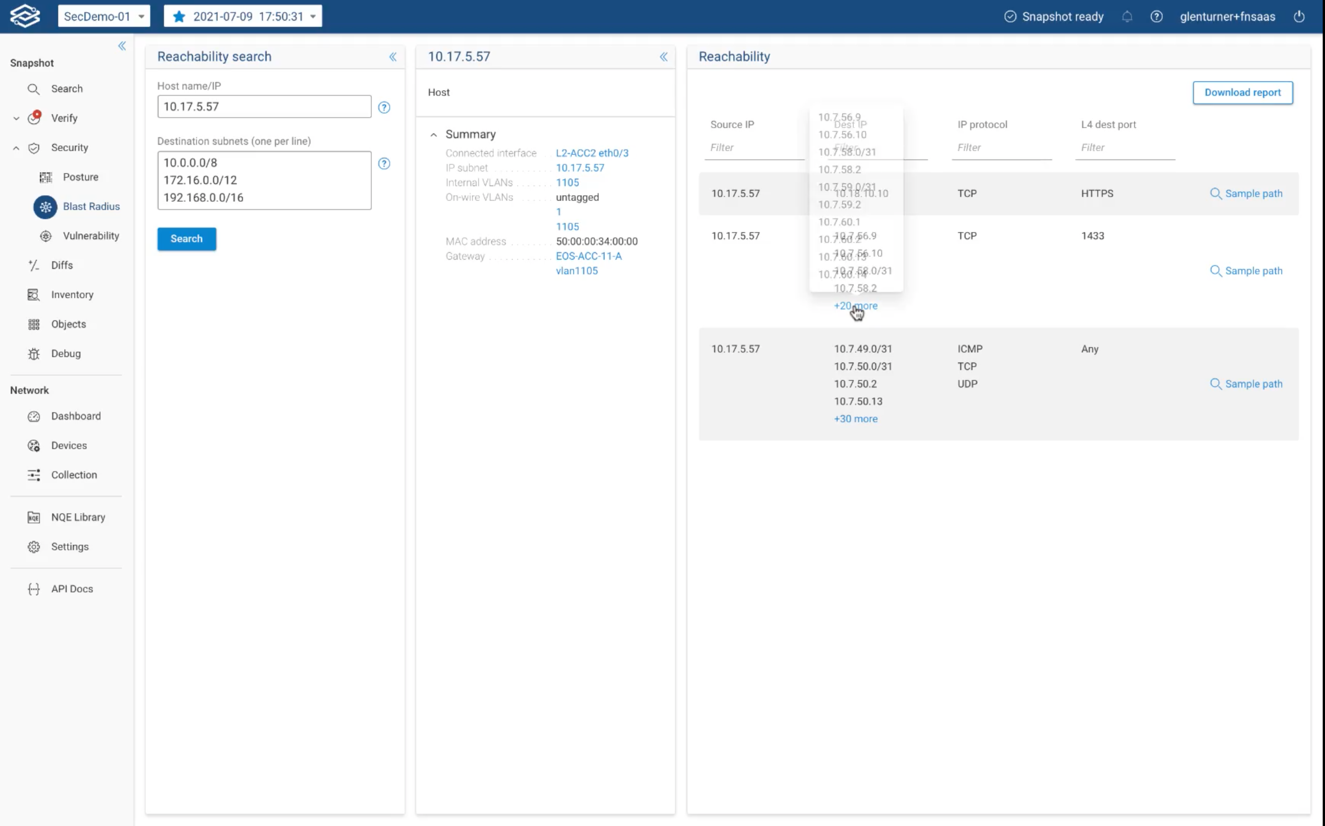
Task: Click the help icon beside Host name/IP
Action: (x=384, y=107)
